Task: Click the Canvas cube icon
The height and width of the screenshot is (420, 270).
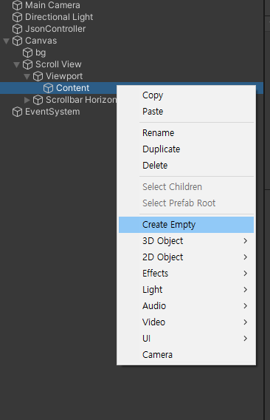Action: (18, 41)
